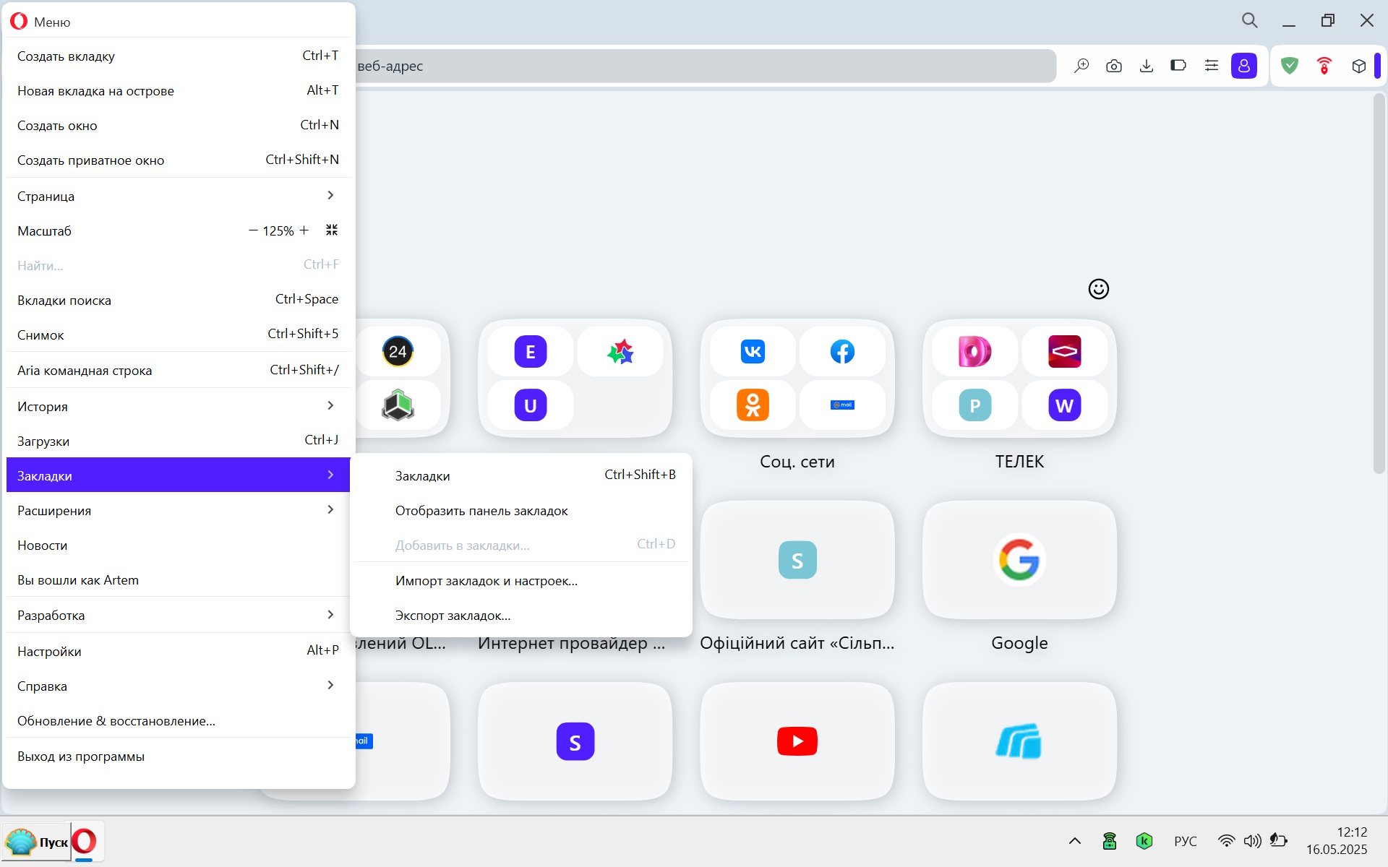Open Настройки from the menu
Viewport: 1388px width, 867px height.
[178, 651]
